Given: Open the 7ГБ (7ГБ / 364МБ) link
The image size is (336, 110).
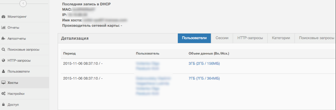Looking at the screenshot, I should tap(204, 78).
